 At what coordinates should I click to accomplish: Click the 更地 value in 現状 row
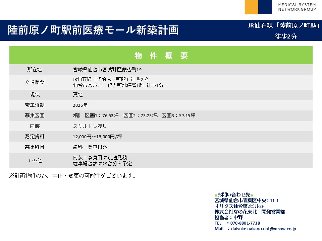pos(78,95)
